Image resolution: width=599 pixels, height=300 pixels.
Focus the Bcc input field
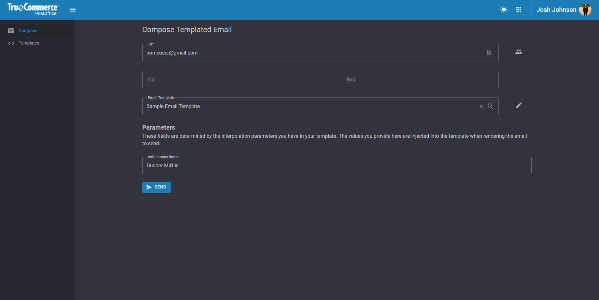[x=420, y=79]
